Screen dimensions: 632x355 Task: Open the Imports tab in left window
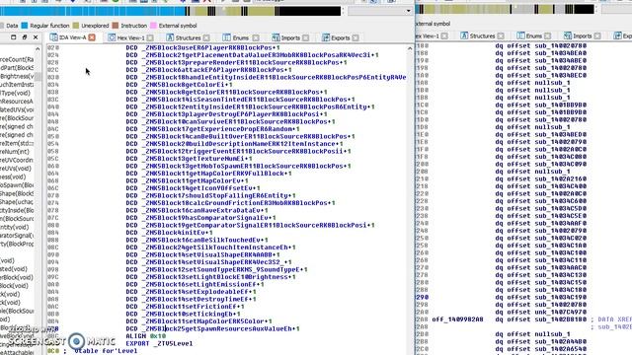[290, 37]
